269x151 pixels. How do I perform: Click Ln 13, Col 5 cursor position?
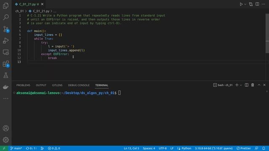tap(132, 148)
